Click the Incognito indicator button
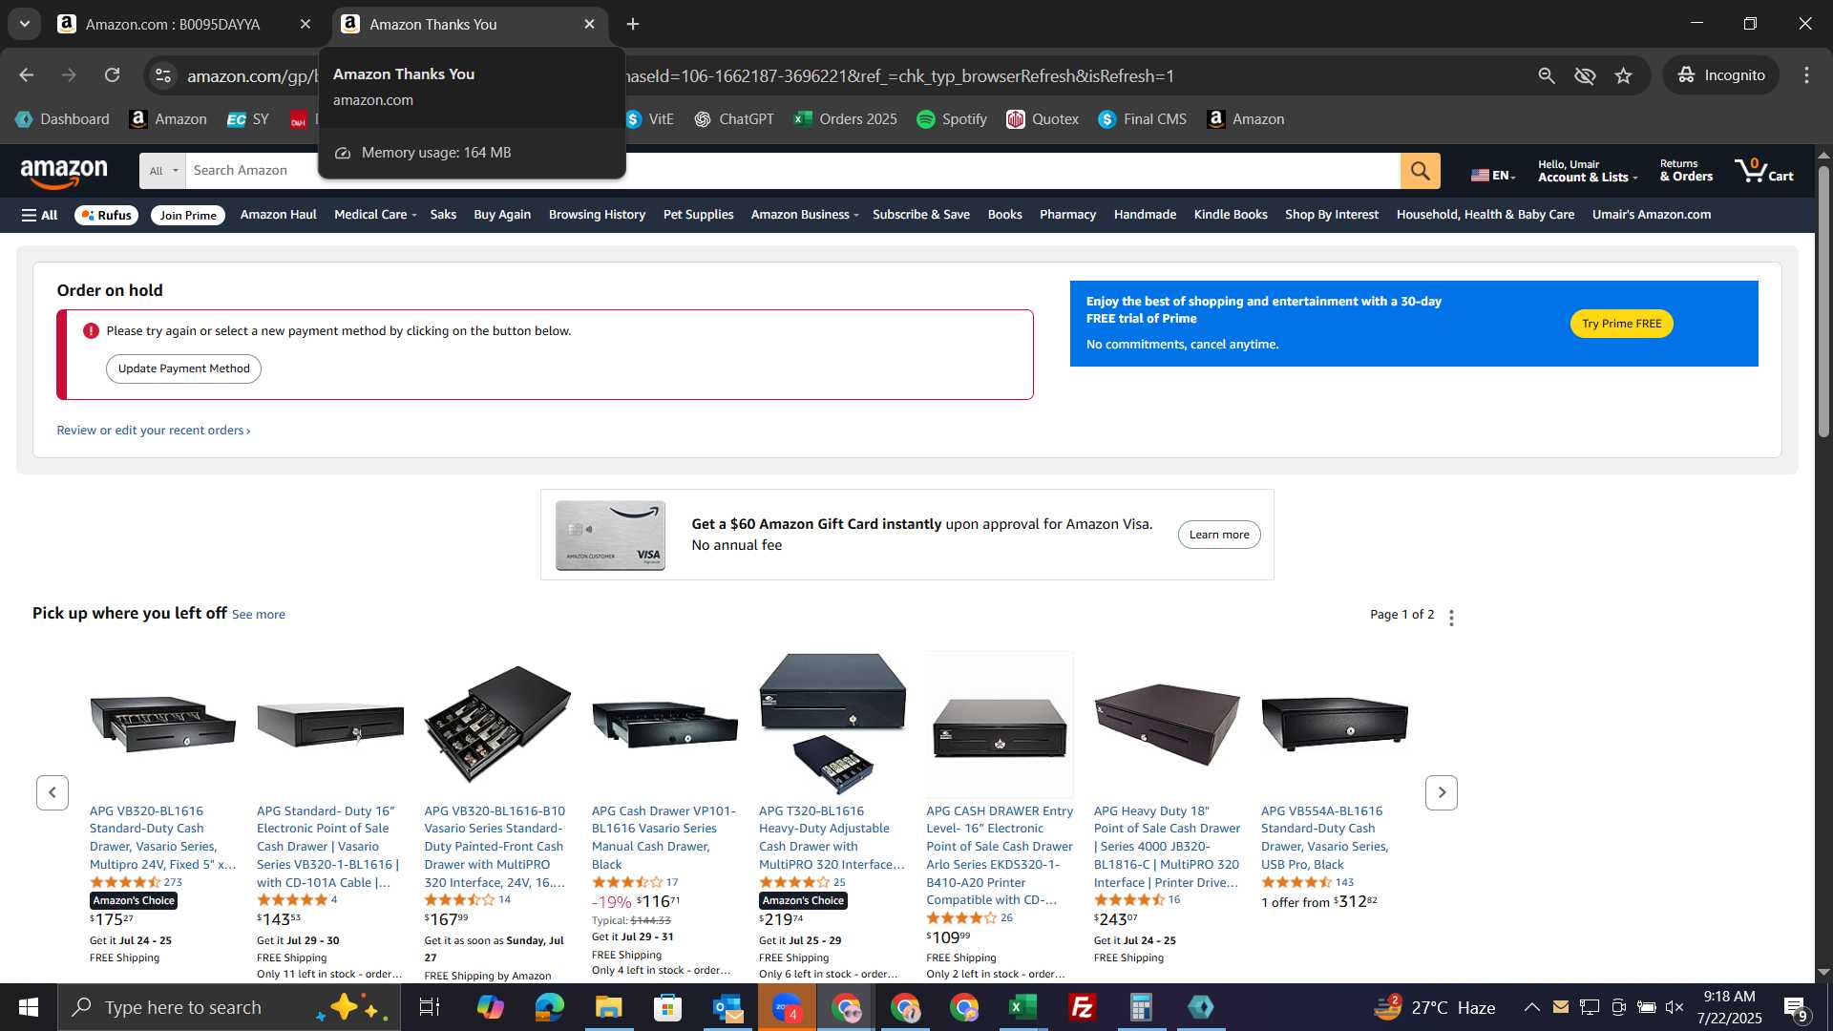 1721,75
